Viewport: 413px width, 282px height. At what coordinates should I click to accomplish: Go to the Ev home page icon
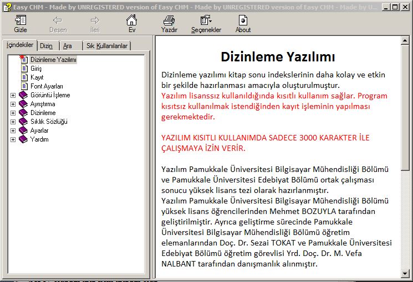132,20
